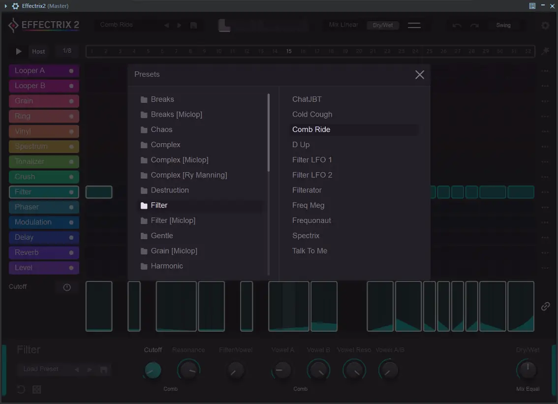Adjust the Dry/Wet knob
Screen dimensions: 558x404
(x=527, y=370)
